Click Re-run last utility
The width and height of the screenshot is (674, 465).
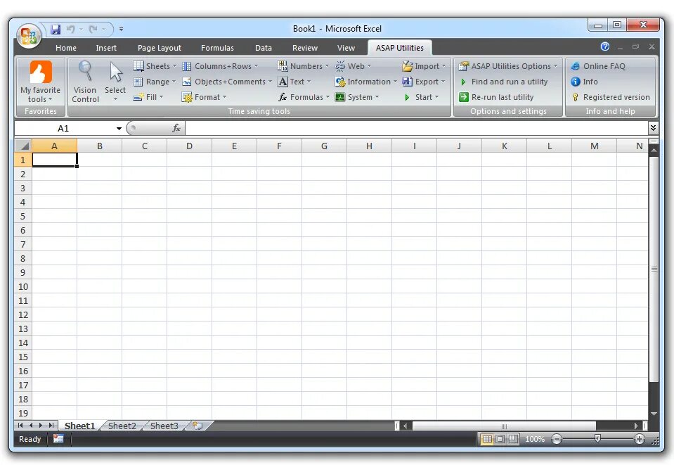click(496, 97)
